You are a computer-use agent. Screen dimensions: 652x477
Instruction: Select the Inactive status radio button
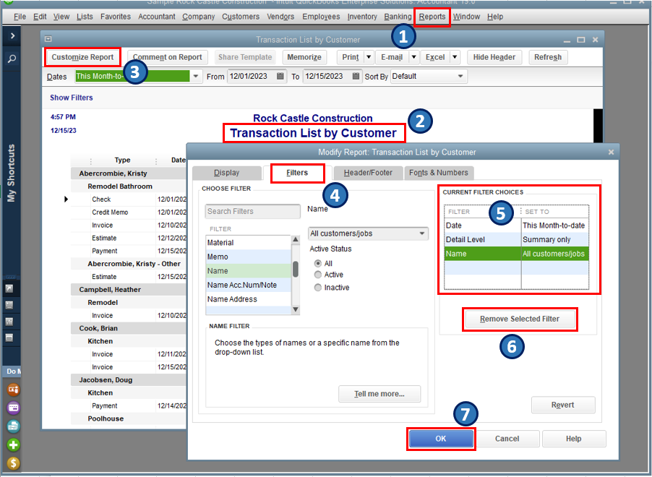[318, 288]
